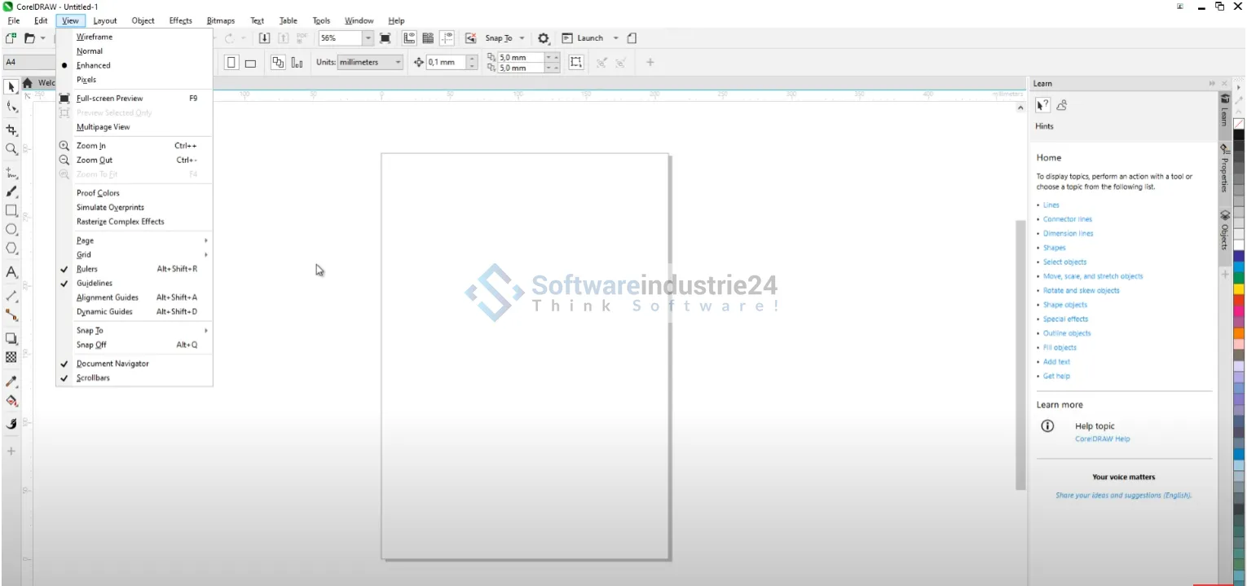Open the Units millimeters dropdown
The width and height of the screenshot is (1247, 586).
[398, 63]
